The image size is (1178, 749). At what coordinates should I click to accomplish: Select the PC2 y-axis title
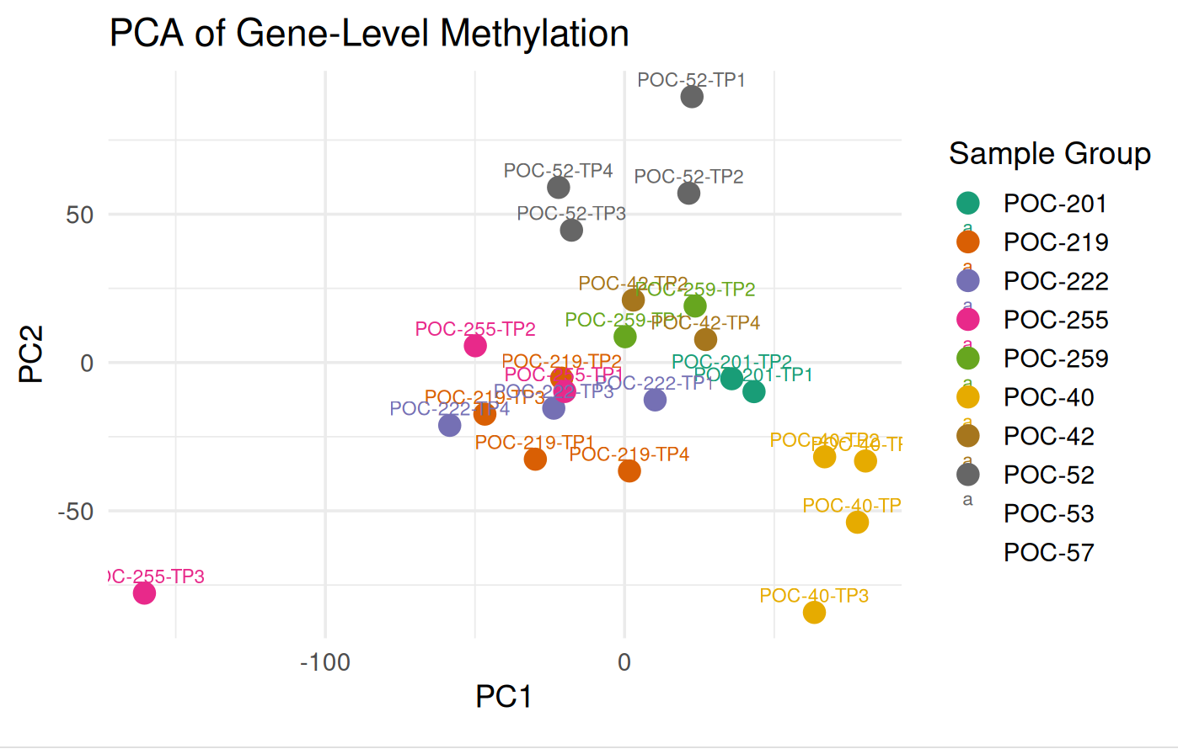click(31, 354)
